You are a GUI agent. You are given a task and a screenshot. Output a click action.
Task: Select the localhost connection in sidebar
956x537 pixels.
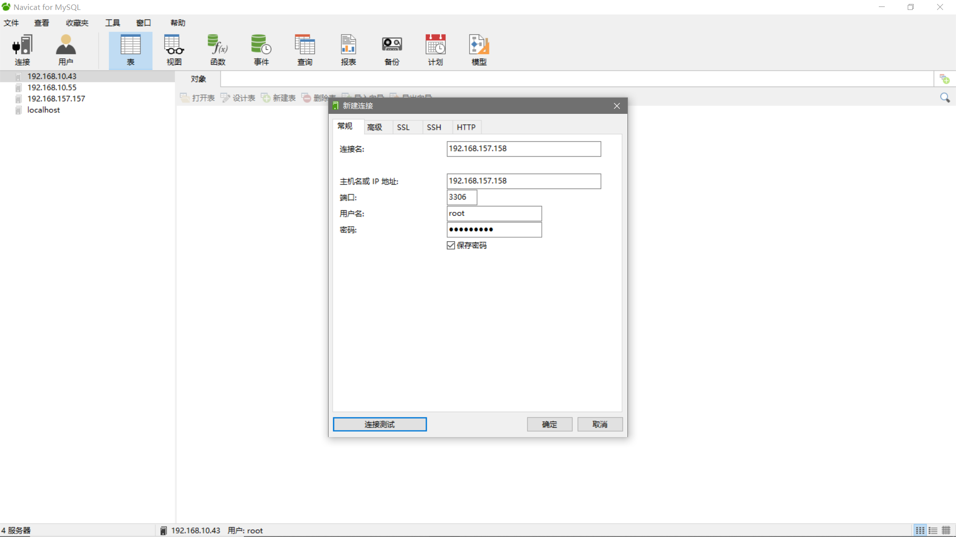pyautogui.click(x=43, y=110)
